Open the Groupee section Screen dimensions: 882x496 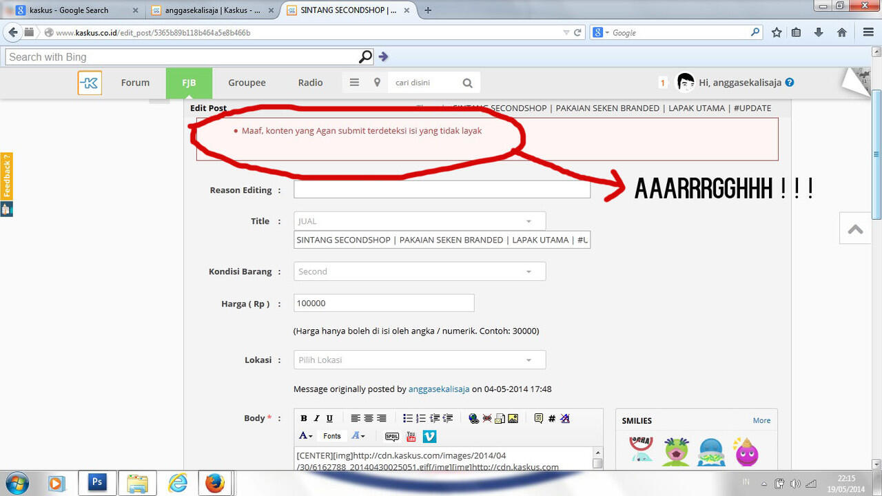247,83
